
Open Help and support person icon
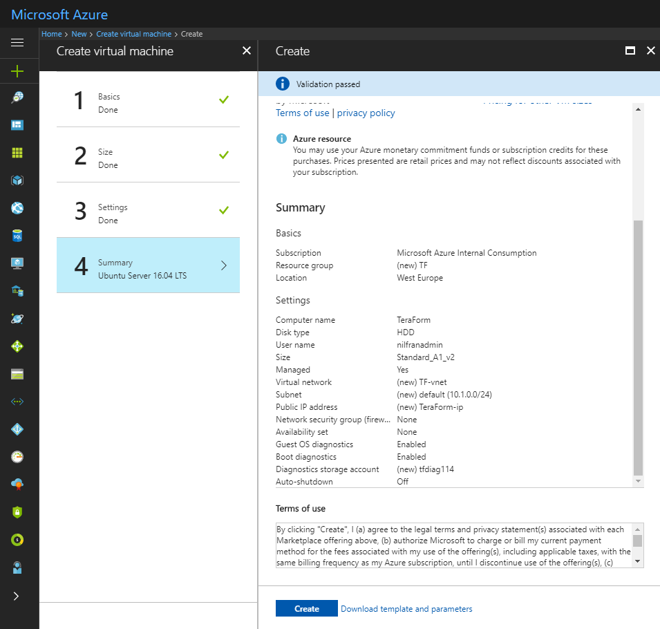coord(17,567)
